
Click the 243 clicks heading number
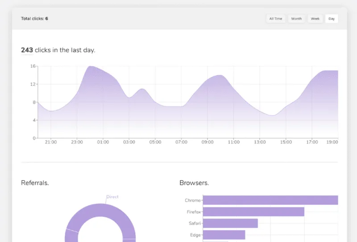27,50
